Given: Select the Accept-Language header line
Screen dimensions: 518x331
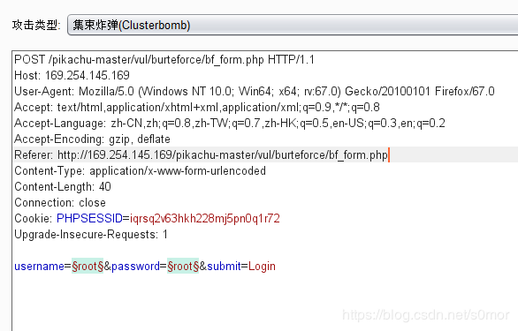Looking at the screenshot, I should click(230, 123).
